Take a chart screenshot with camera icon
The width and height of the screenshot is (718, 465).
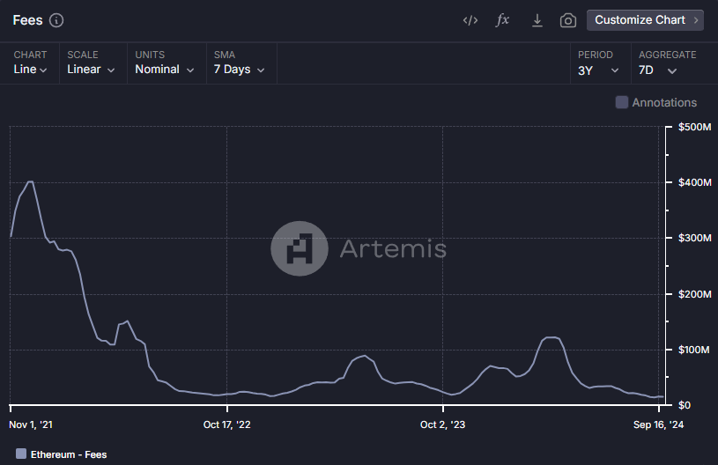click(568, 20)
